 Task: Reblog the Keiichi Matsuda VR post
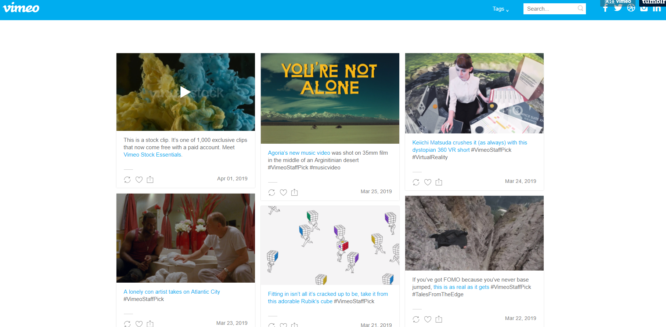416,182
